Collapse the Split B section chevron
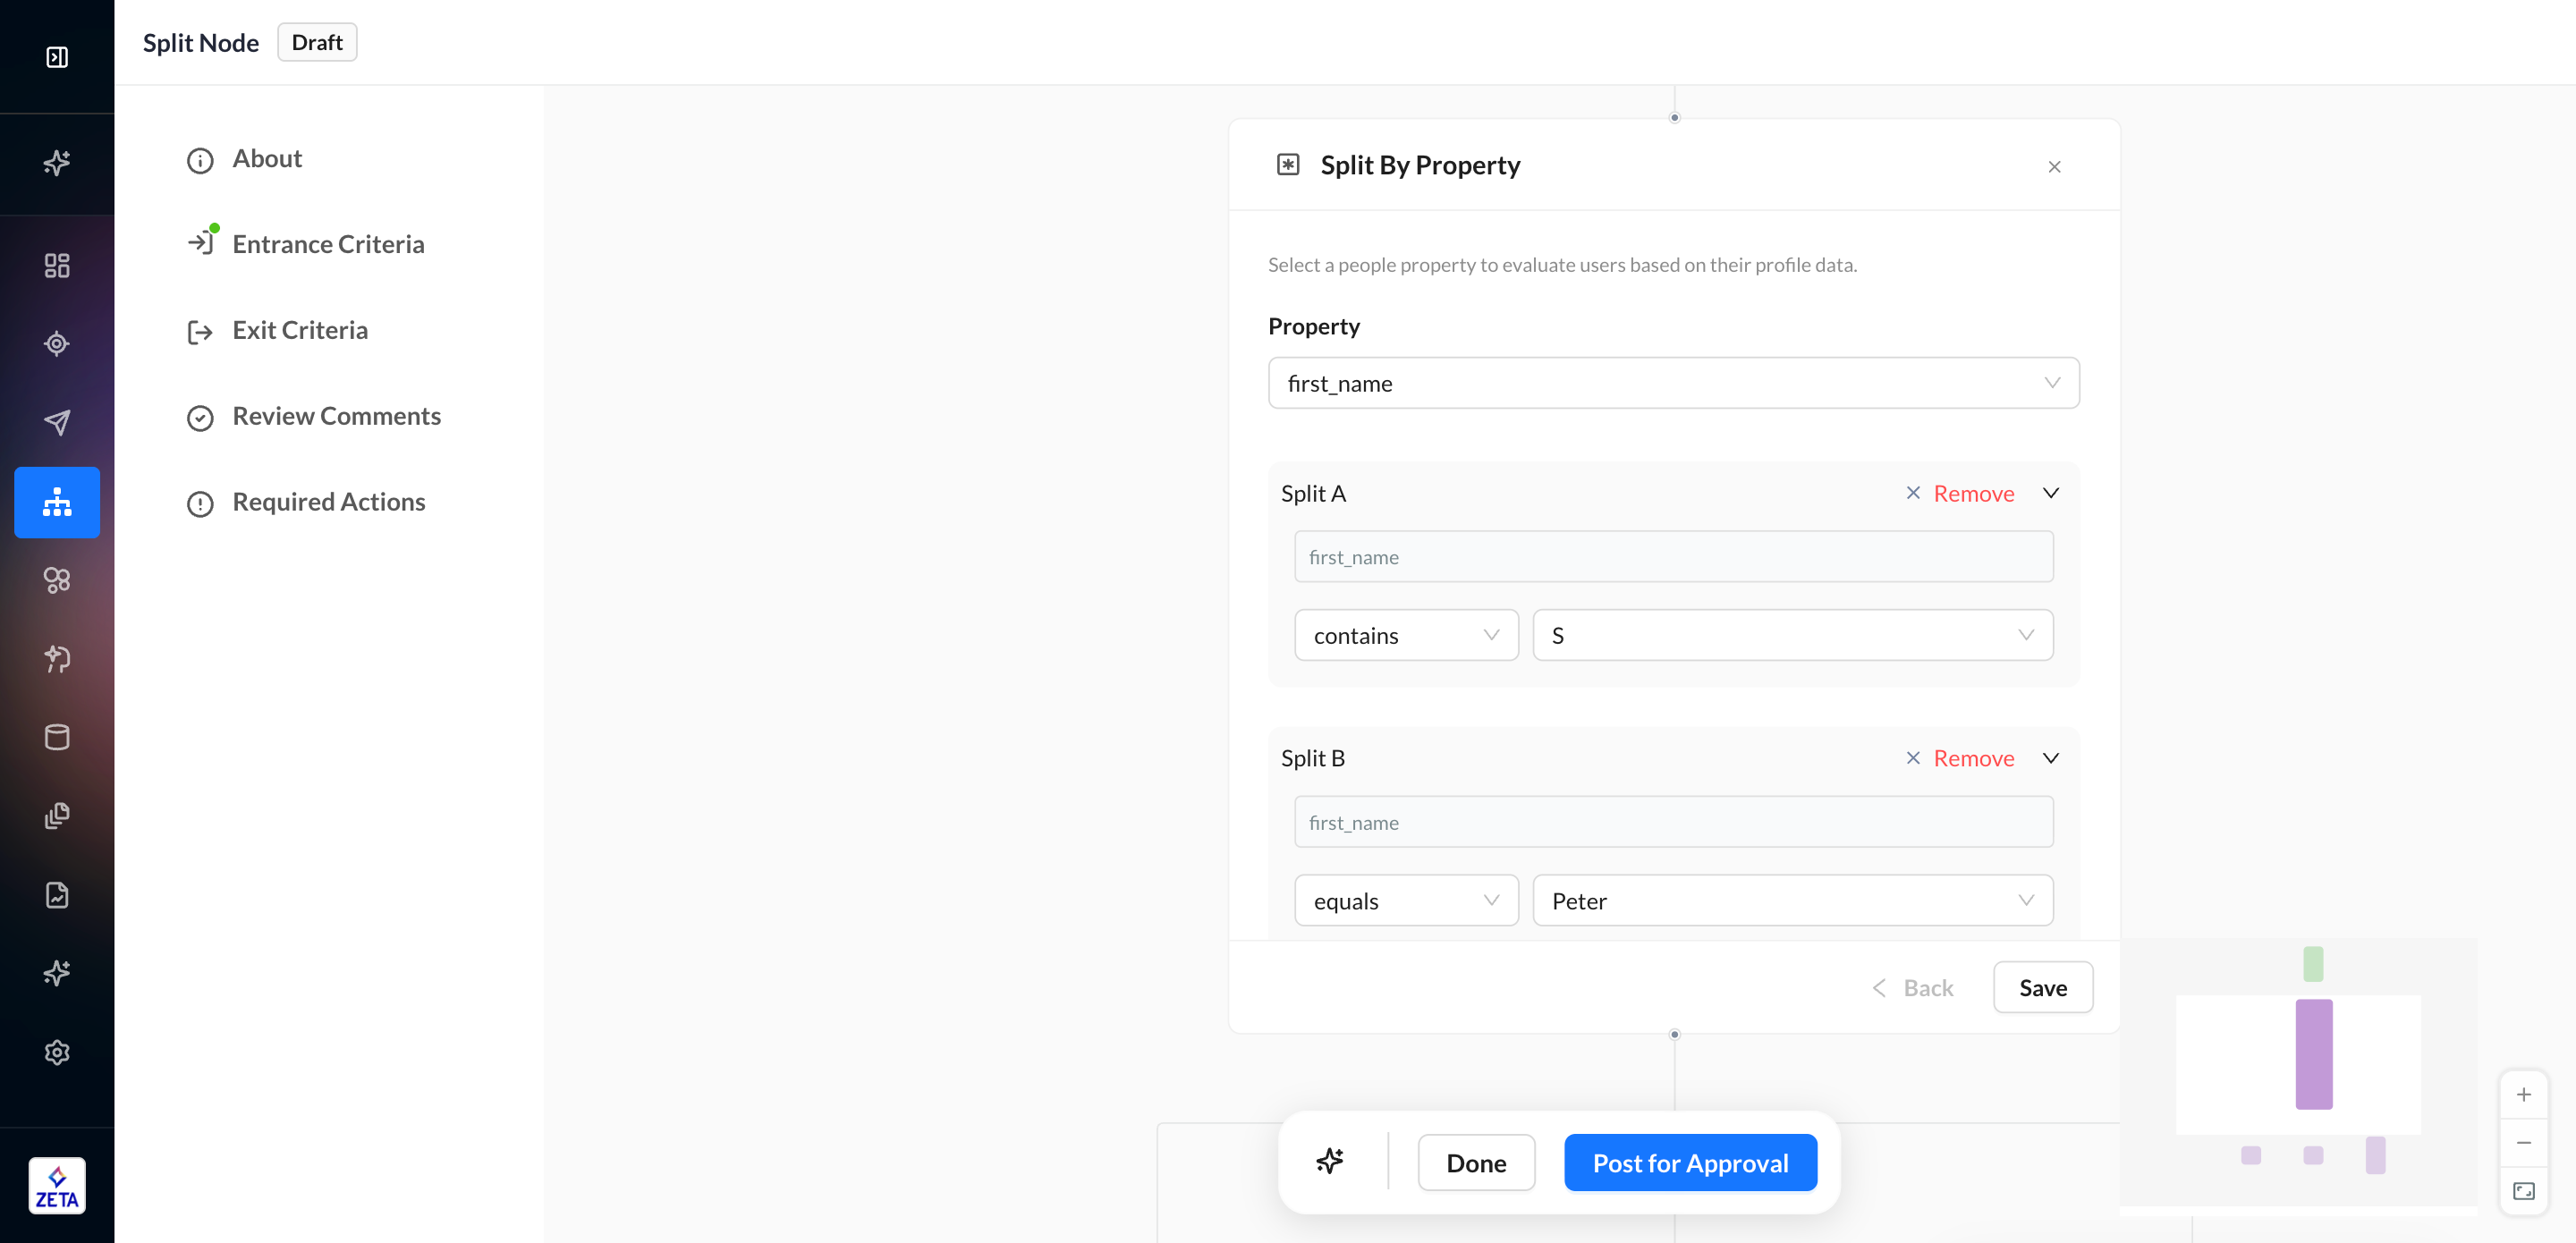This screenshot has width=2576, height=1243. [x=2051, y=758]
